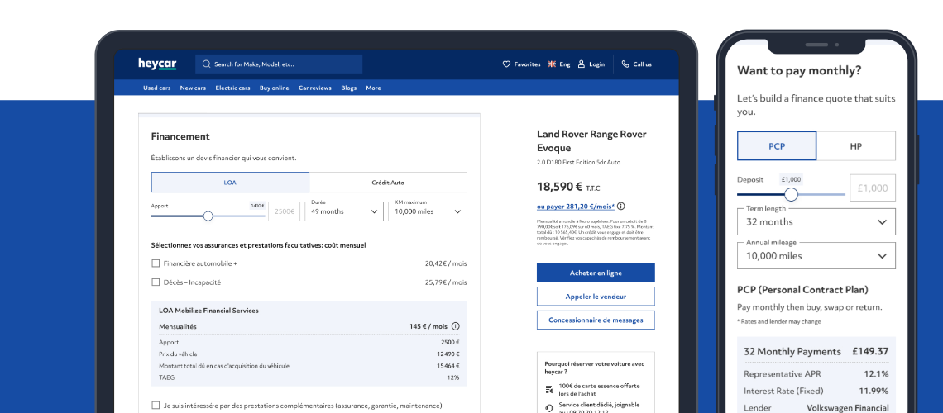Click the Representative APR 12.1% row
The width and height of the screenshot is (943, 413).
pyautogui.click(x=816, y=374)
